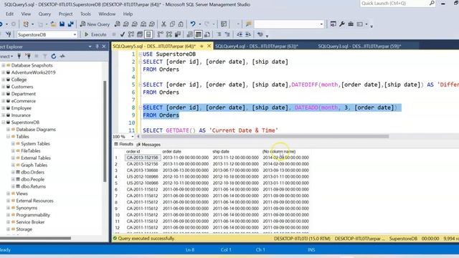Click the Undo arrow icon

(193, 24)
